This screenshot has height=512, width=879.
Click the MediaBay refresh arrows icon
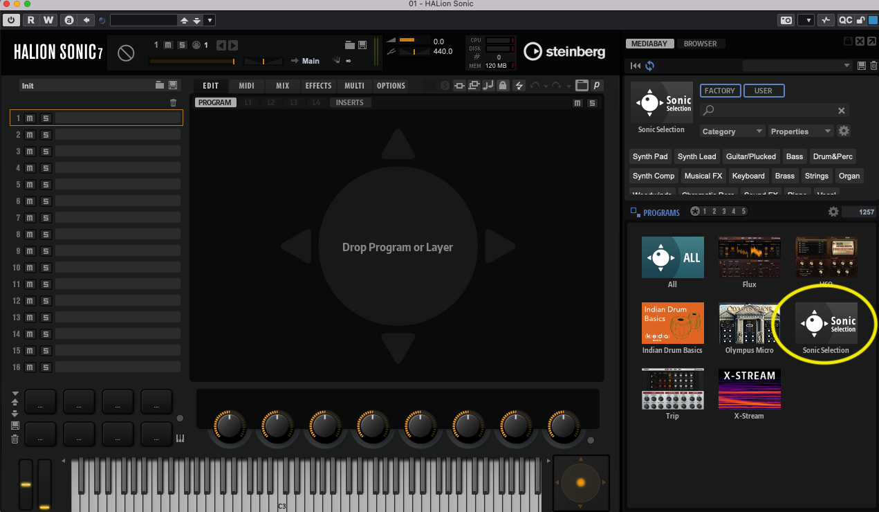[x=650, y=66]
